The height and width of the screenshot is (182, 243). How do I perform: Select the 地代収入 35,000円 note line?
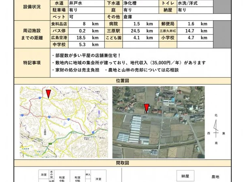129,63
